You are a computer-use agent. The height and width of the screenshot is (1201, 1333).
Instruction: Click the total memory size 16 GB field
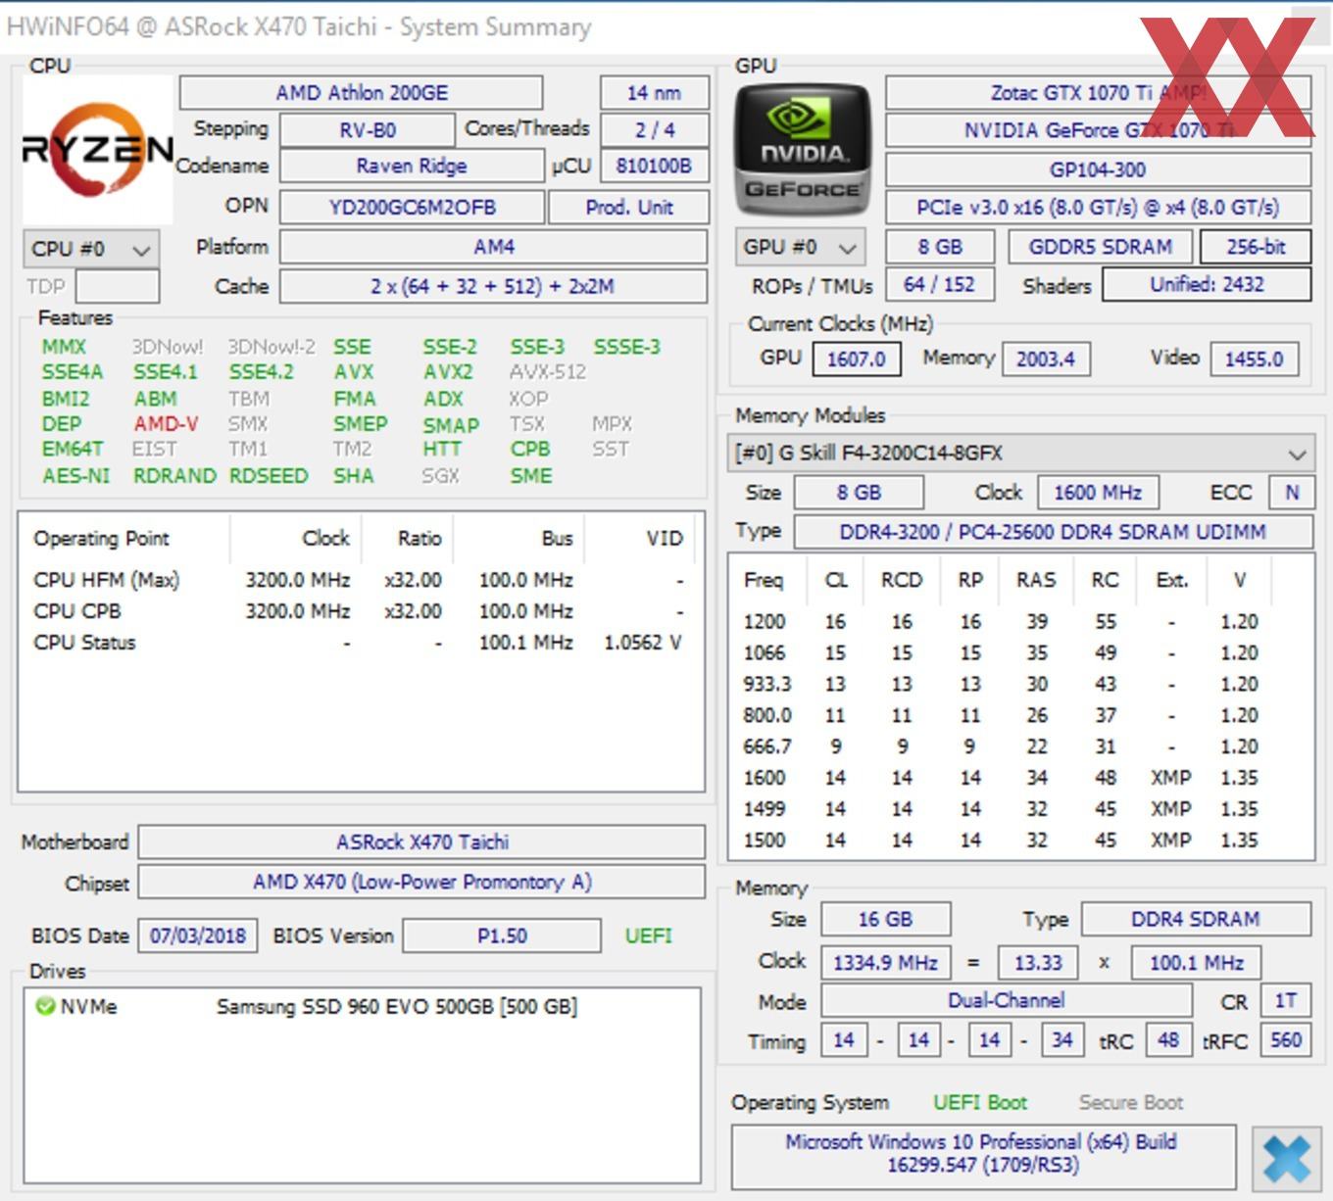click(885, 920)
